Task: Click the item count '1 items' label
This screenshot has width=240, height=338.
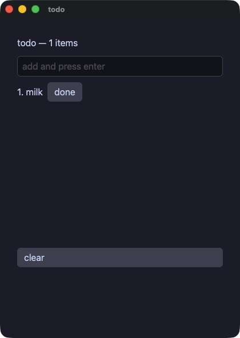Action: [63, 43]
